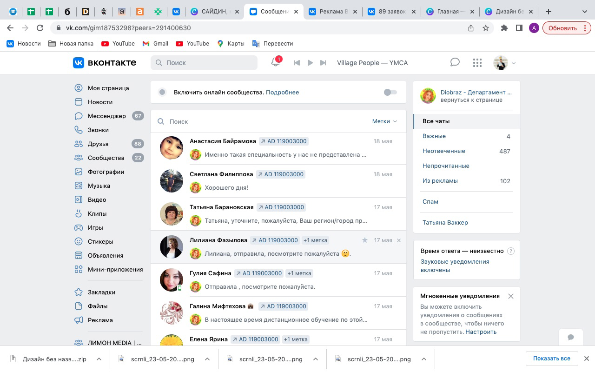Select Из рекламы chats filter
Screen dimensions: 595x372
tap(466, 180)
